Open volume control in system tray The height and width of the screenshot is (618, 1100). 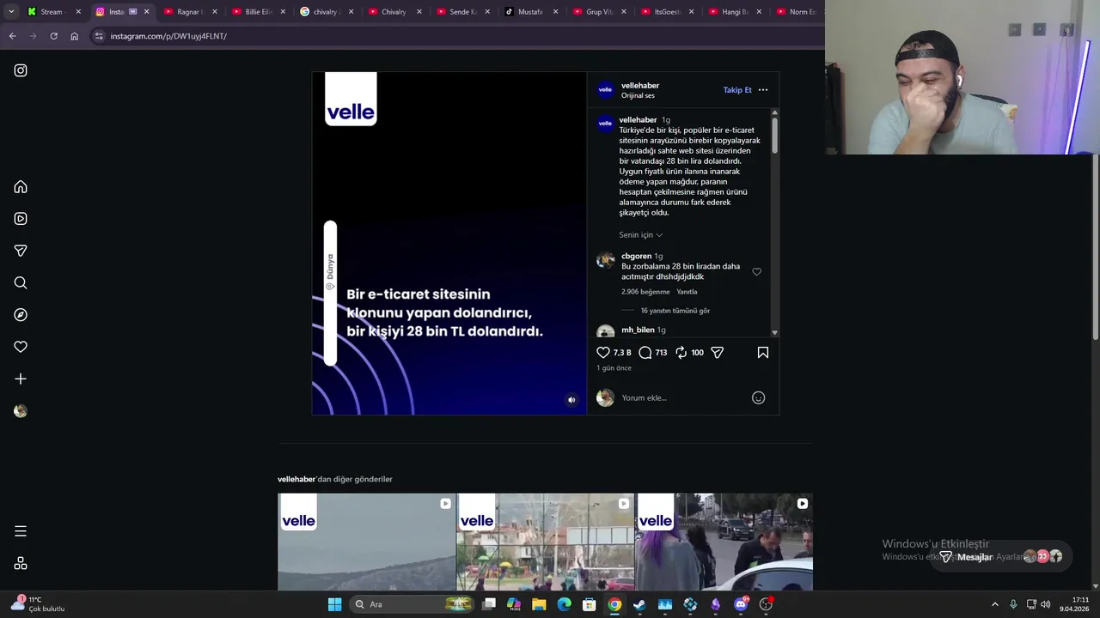pyautogui.click(x=1046, y=604)
